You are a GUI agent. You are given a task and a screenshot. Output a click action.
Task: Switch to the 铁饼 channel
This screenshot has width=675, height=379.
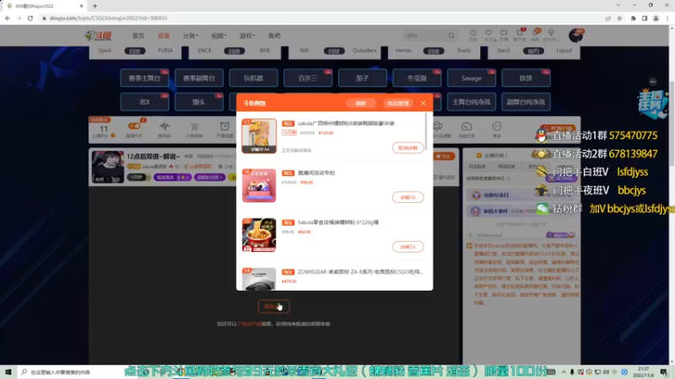click(526, 78)
